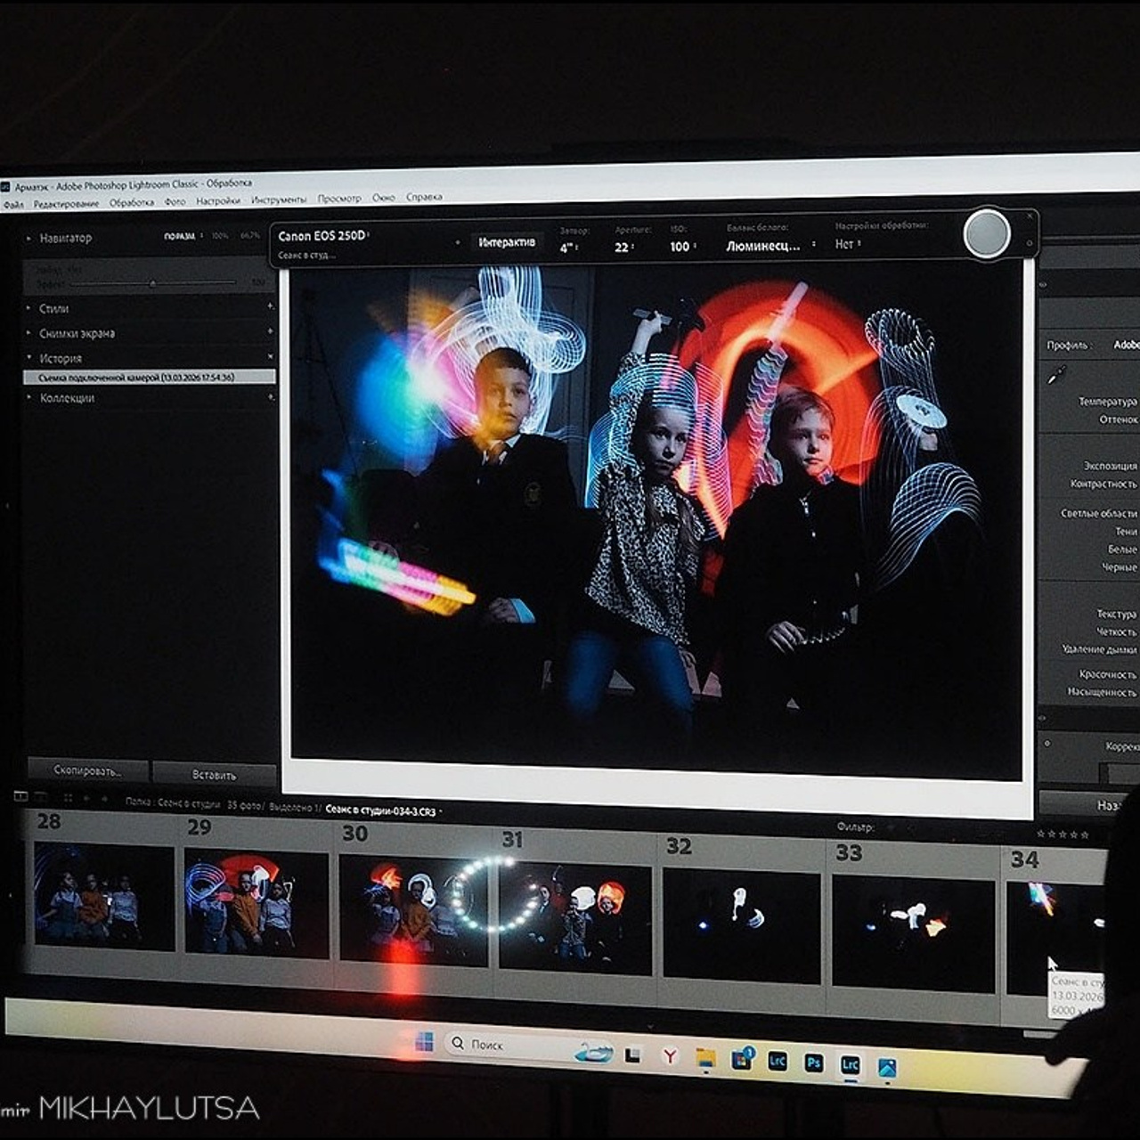This screenshot has width=1140, height=1140.
Task: Click the plus icon on Стили panel
Action: click(270, 306)
